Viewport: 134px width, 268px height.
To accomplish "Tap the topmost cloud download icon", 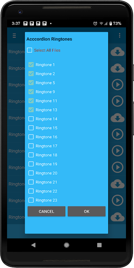I will pos(118,52).
